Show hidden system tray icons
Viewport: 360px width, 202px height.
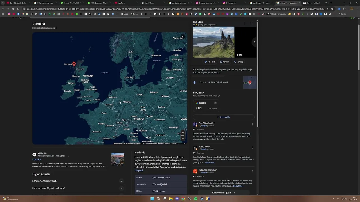tap(334, 199)
